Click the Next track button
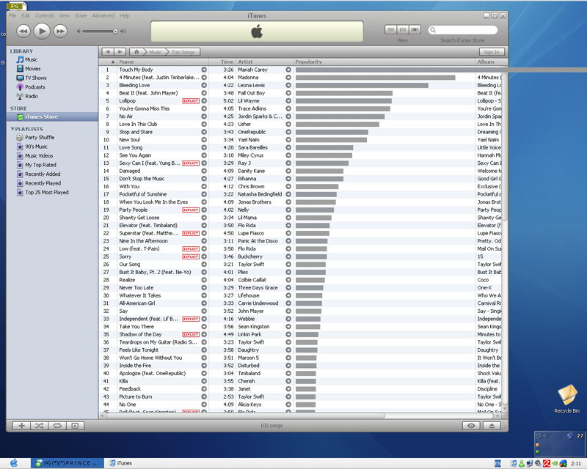Screen dimensions: 587x469 60,31
